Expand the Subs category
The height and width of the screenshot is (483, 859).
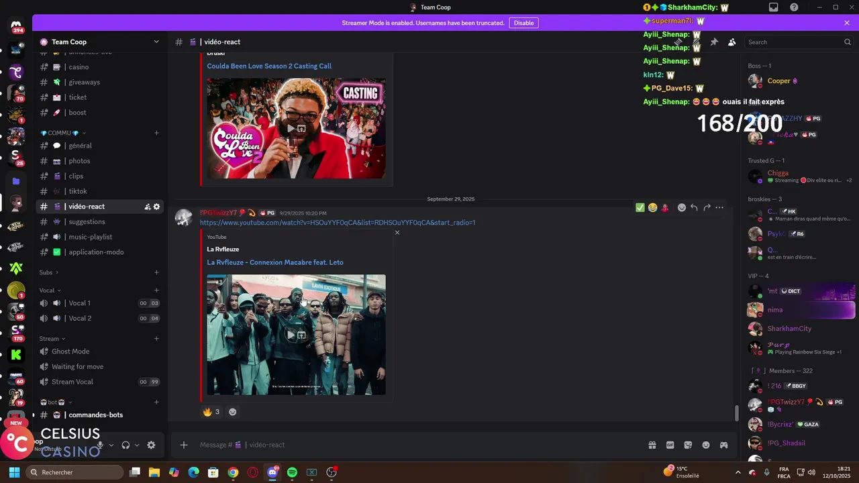click(x=48, y=272)
